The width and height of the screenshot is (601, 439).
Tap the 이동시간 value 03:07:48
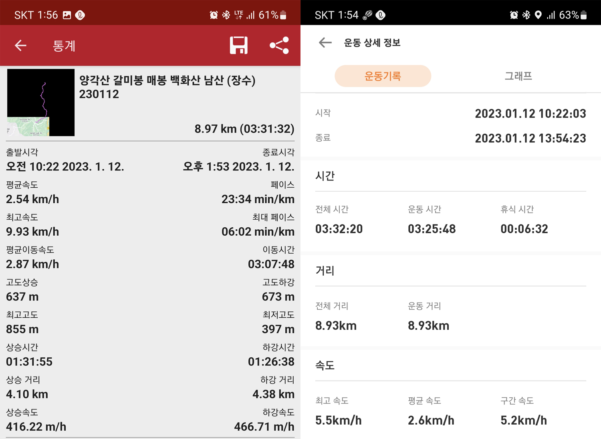(271, 264)
